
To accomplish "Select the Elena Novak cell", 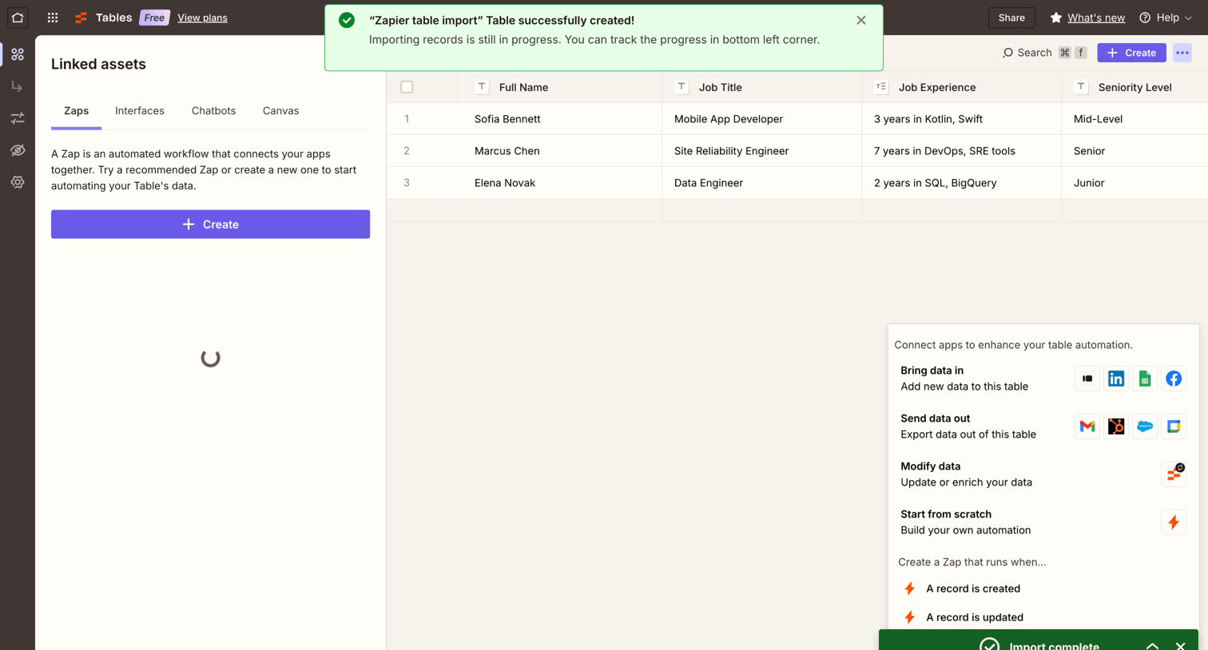I will click(562, 183).
